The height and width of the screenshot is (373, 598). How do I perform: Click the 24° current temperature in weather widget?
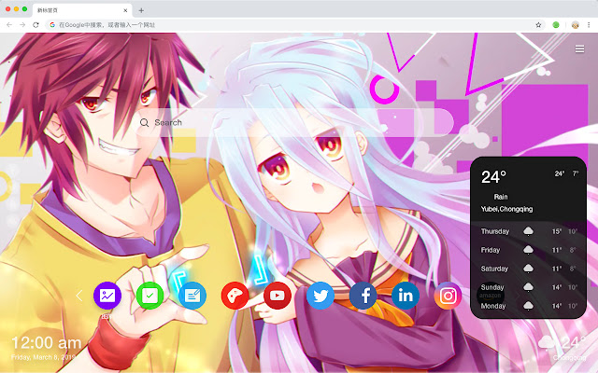tap(493, 177)
